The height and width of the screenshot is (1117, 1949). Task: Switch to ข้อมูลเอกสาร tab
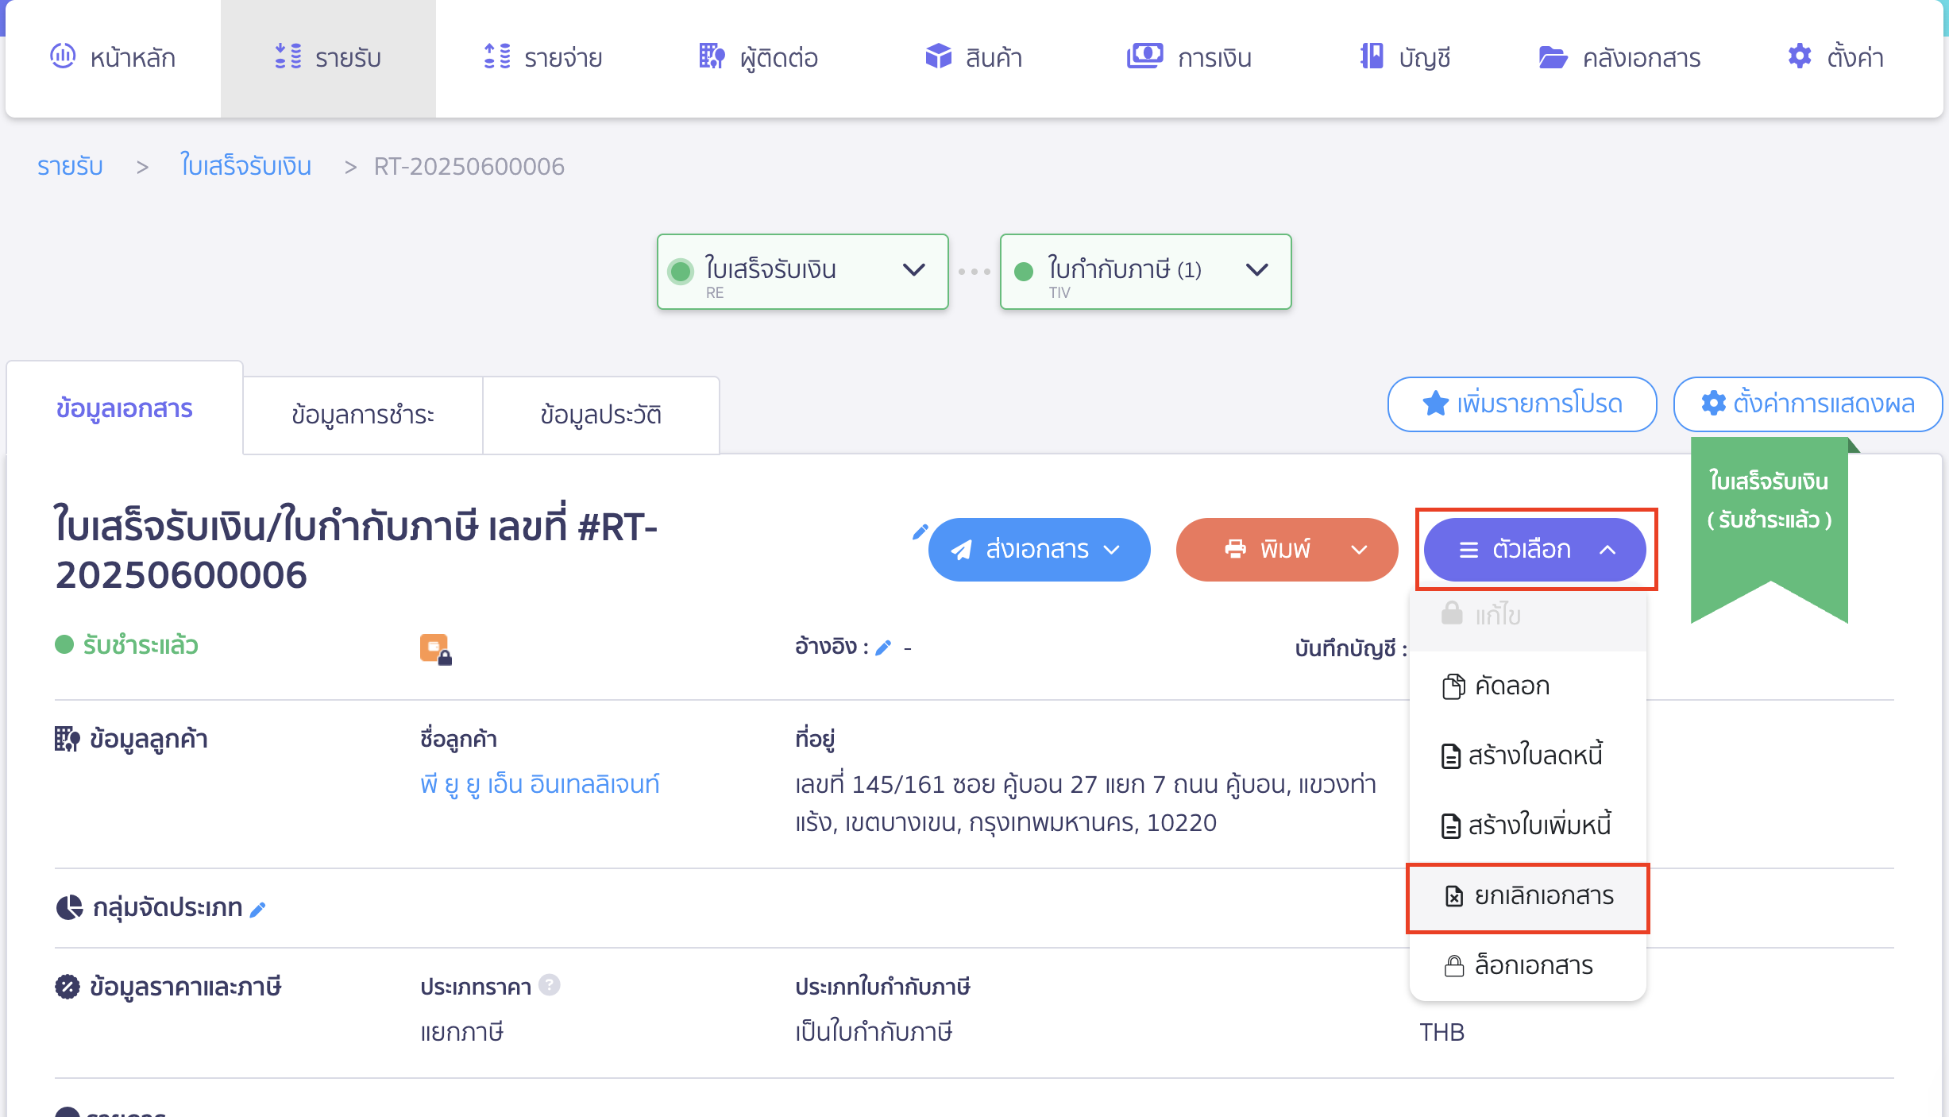pyautogui.click(x=125, y=408)
